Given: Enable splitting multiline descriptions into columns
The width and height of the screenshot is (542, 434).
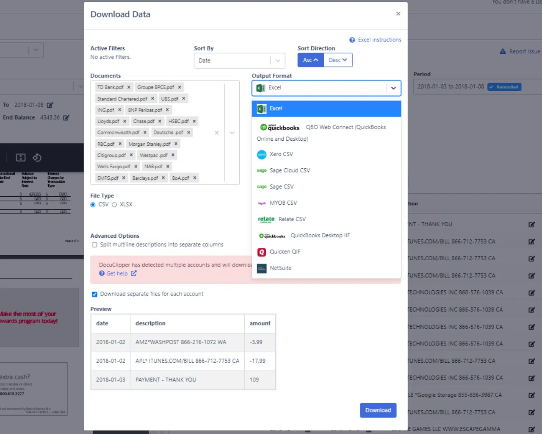Looking at the screenshot, I should pyautogui.click(x=94, y=245).
